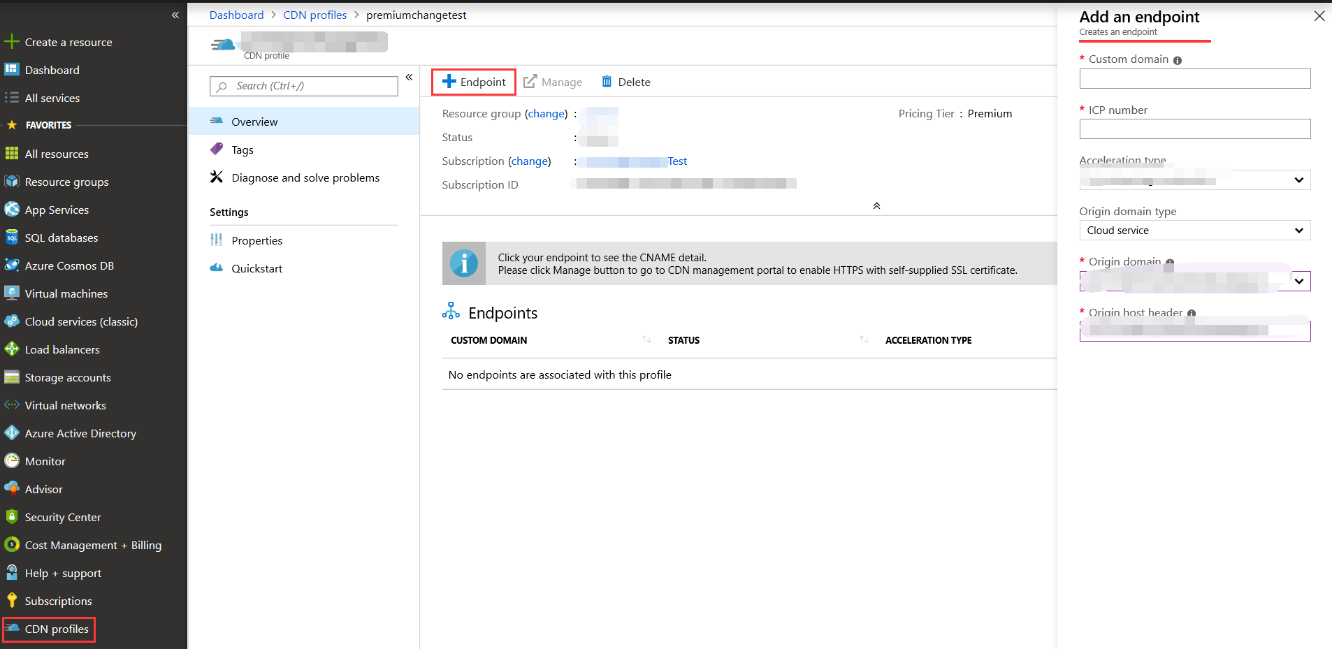Click the endpoint info banner icon
1332x649 pixels.
464,263
